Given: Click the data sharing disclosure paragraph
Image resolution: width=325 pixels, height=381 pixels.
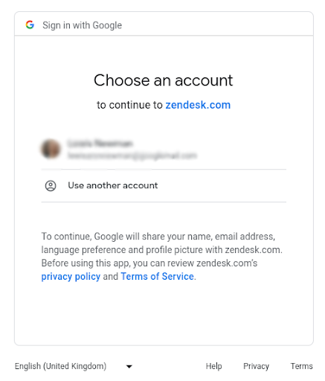Looking at the screenshot, I should [x=162, y=257].
